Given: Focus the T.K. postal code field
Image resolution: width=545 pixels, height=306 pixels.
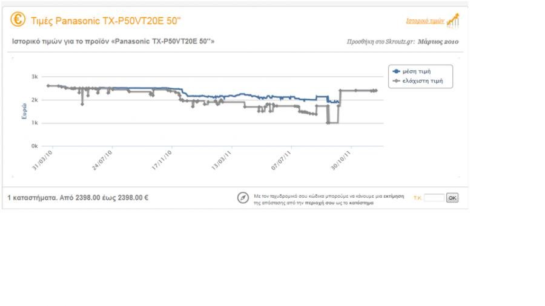Looking at the screenshot, I should pos(434,198).
